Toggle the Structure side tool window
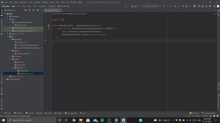Viewport: 220px width, 123px height. pyautogui.click(x=2, y=80)
